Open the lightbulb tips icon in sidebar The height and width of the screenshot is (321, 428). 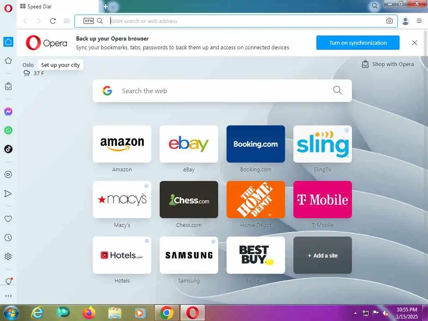pos(9,281)
